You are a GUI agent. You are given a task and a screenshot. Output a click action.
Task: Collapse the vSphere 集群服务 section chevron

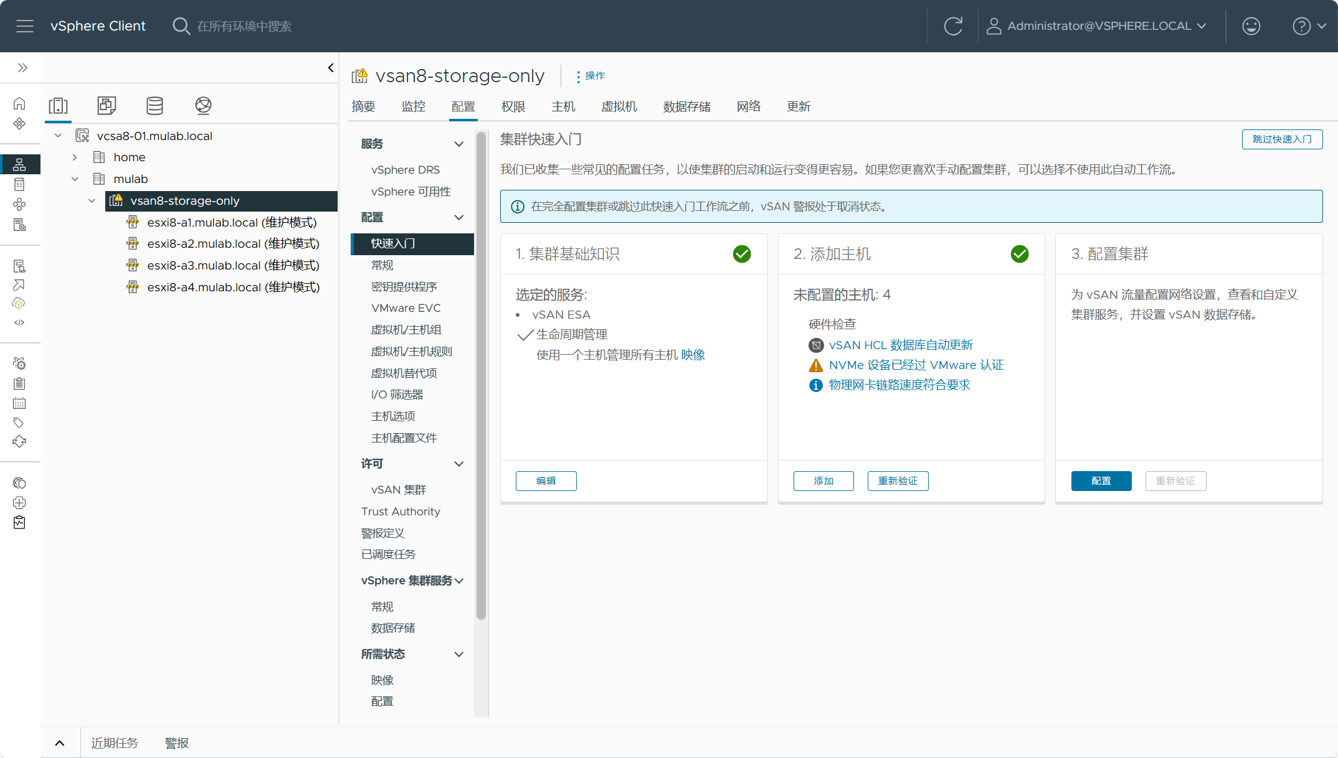459,581
